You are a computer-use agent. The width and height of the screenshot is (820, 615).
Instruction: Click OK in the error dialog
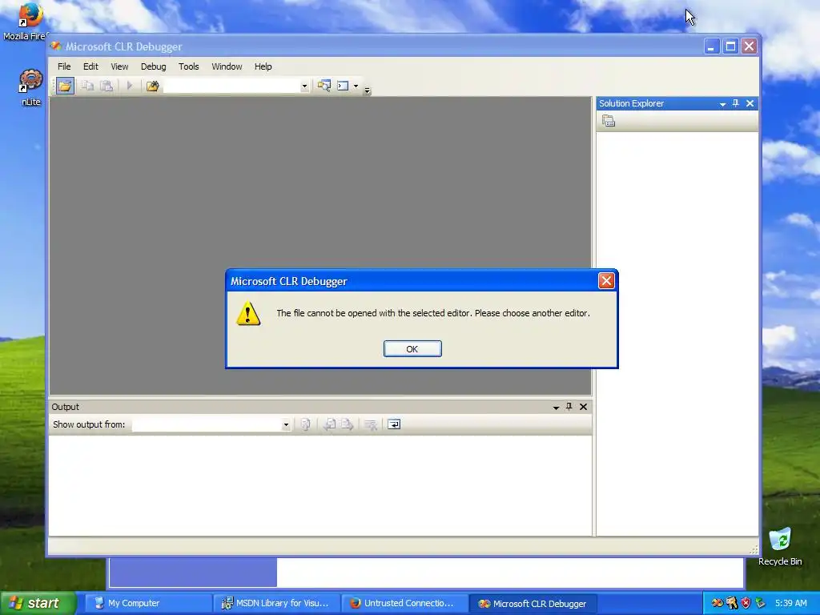pos(412,349)
